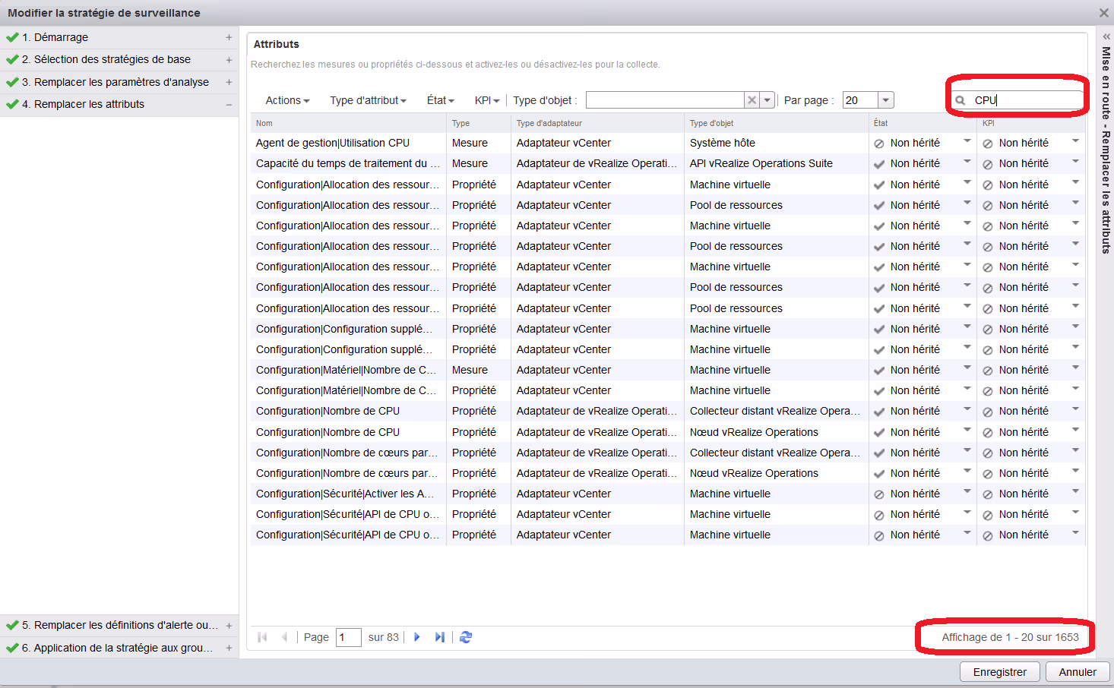Open the Type d'attribut filter menu

point(368,100)
